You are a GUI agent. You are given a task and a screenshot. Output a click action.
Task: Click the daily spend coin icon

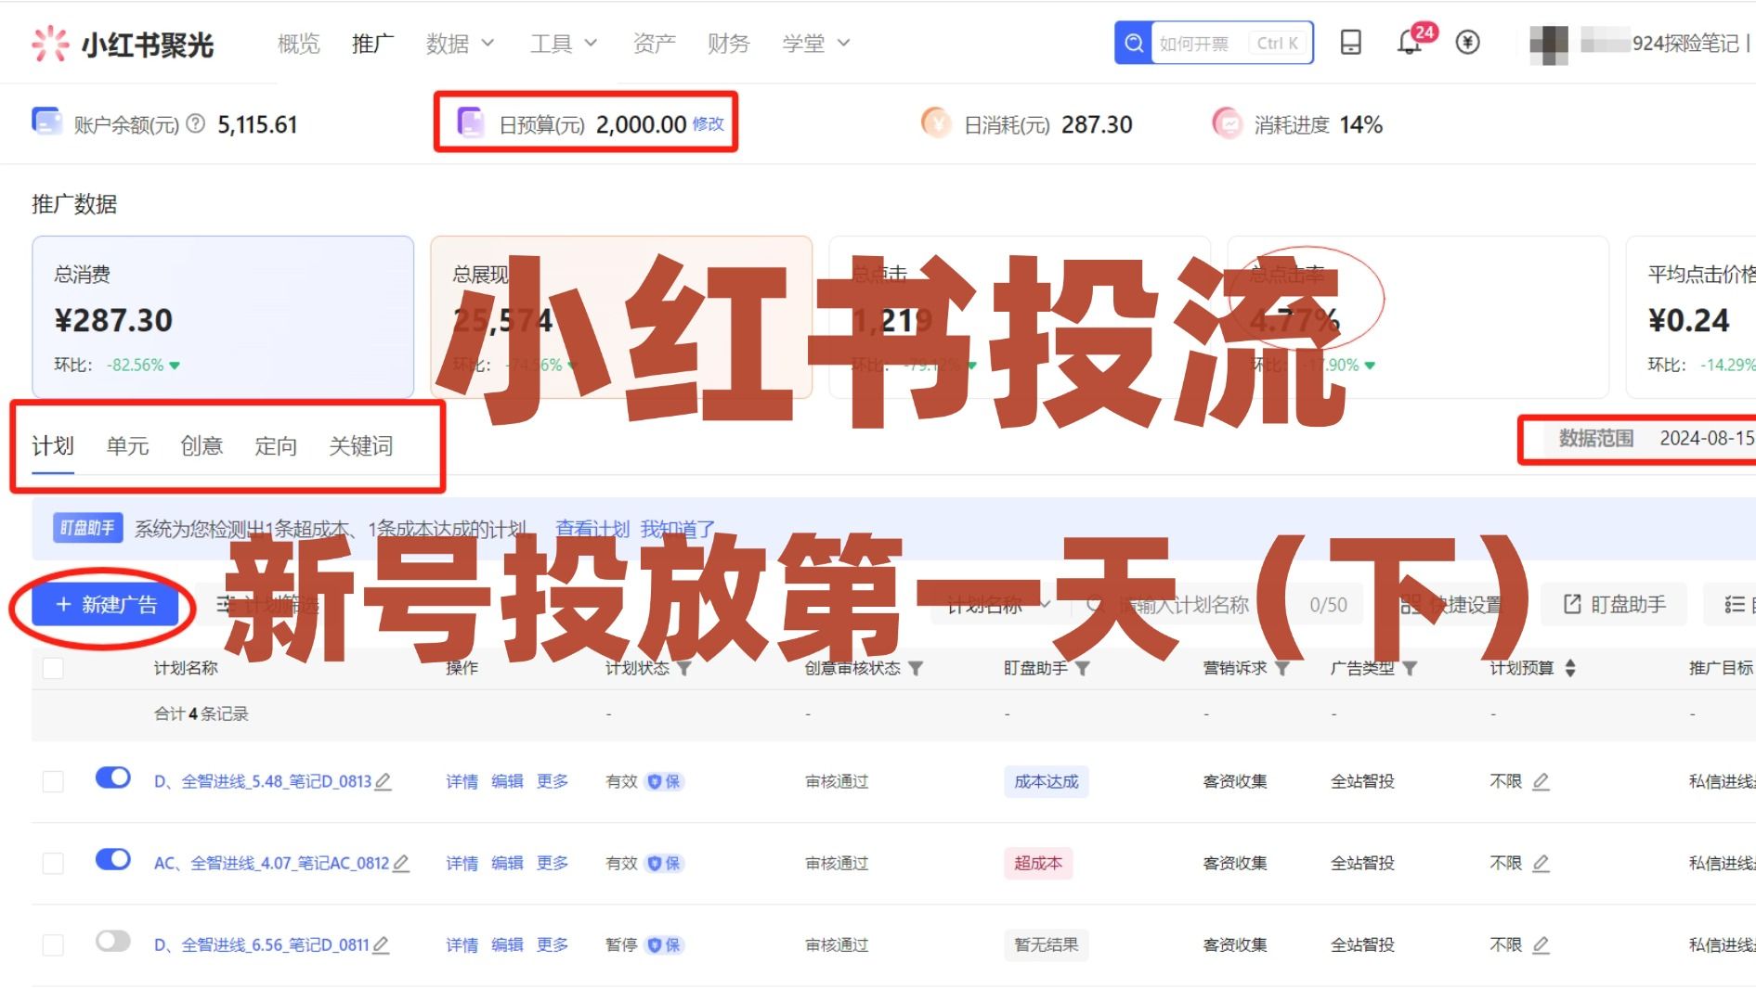(936, 122)
